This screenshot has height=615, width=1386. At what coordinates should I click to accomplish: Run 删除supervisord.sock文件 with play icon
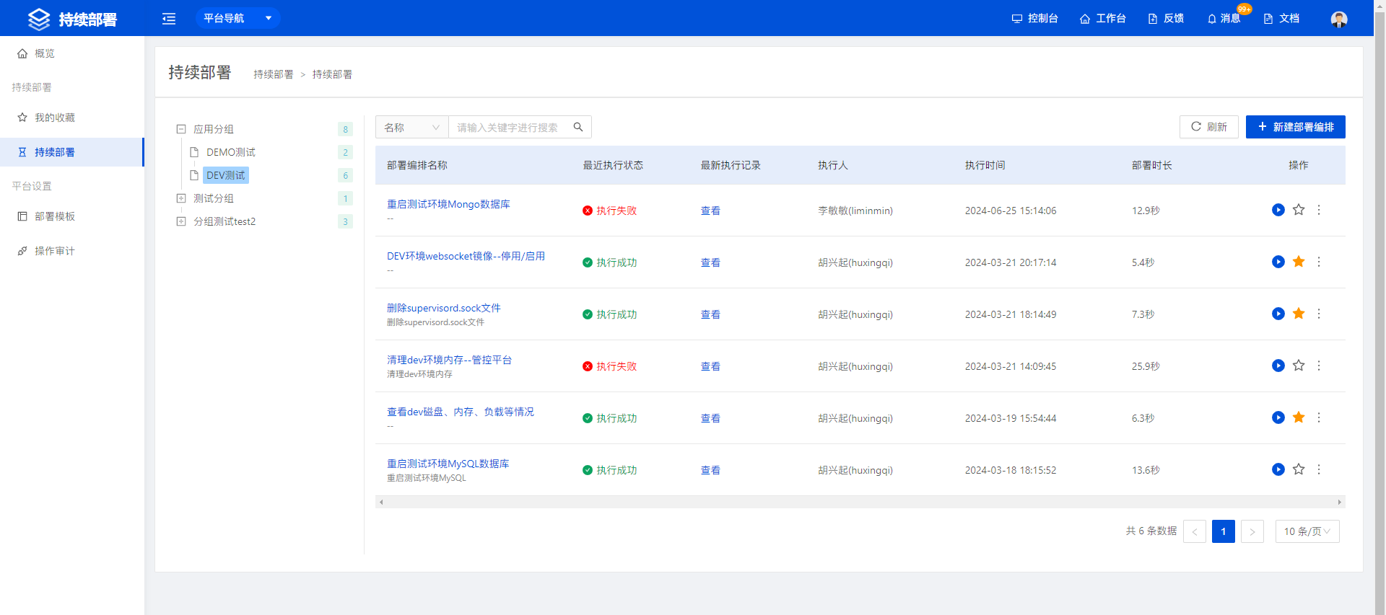1278,314
